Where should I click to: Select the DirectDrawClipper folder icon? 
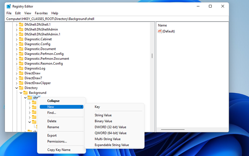21,83
